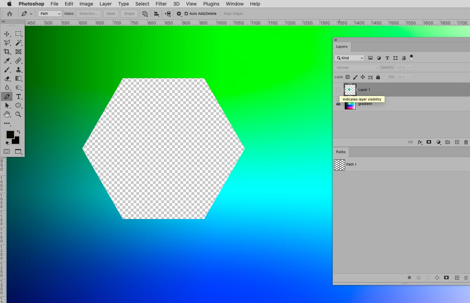470x303 pixels.
Task: Filter layers by type layers
Action: pos(387,58)
